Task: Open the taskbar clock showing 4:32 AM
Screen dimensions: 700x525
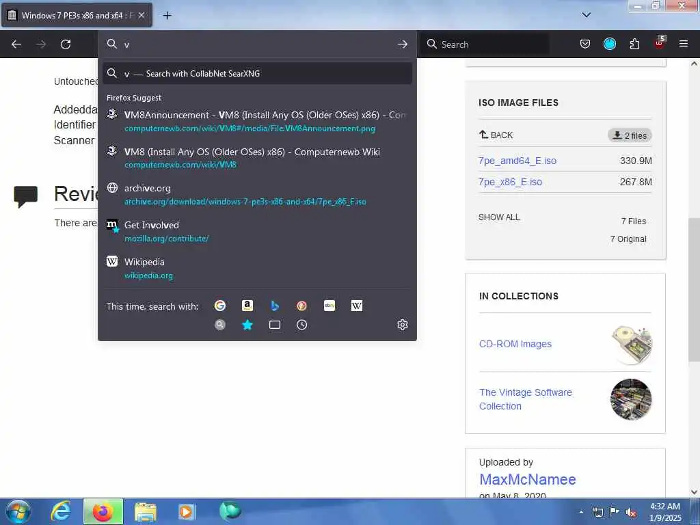Action: (665, 512)
